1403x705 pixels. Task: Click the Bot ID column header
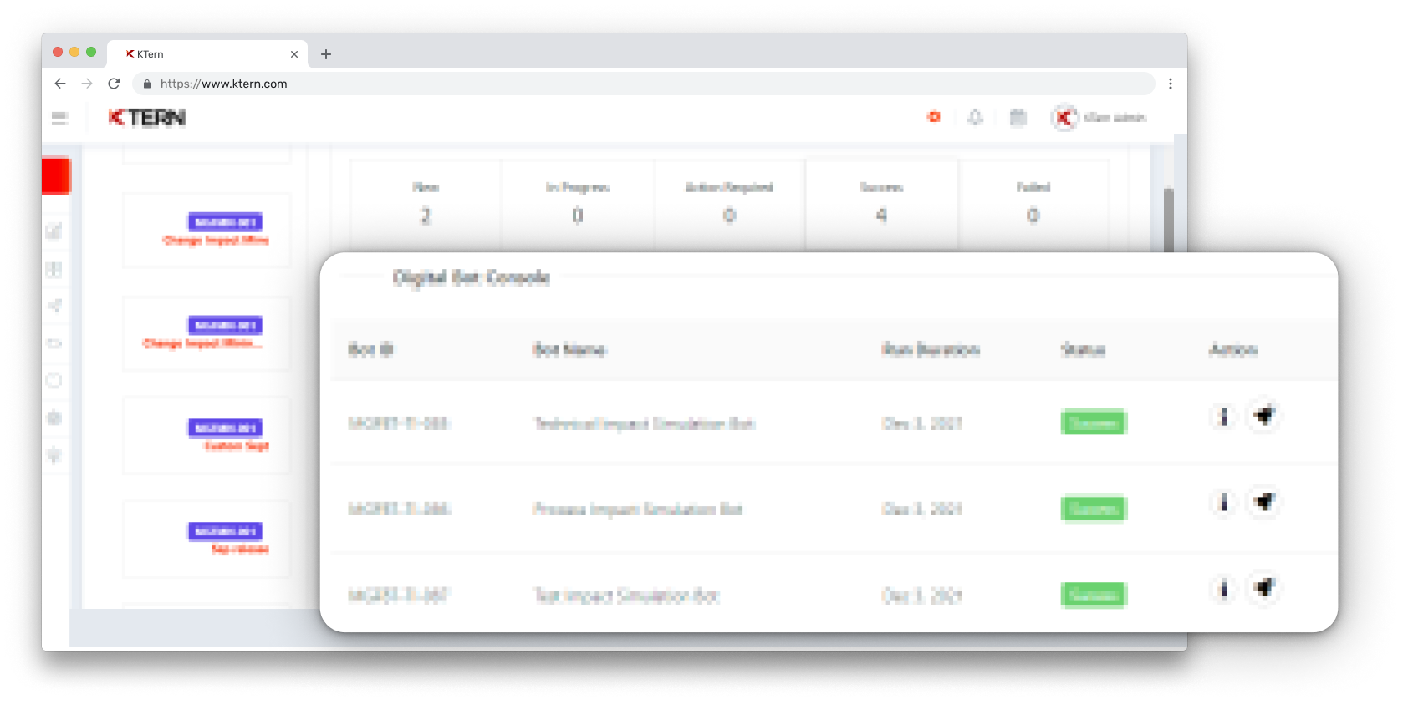click(370, 350)
